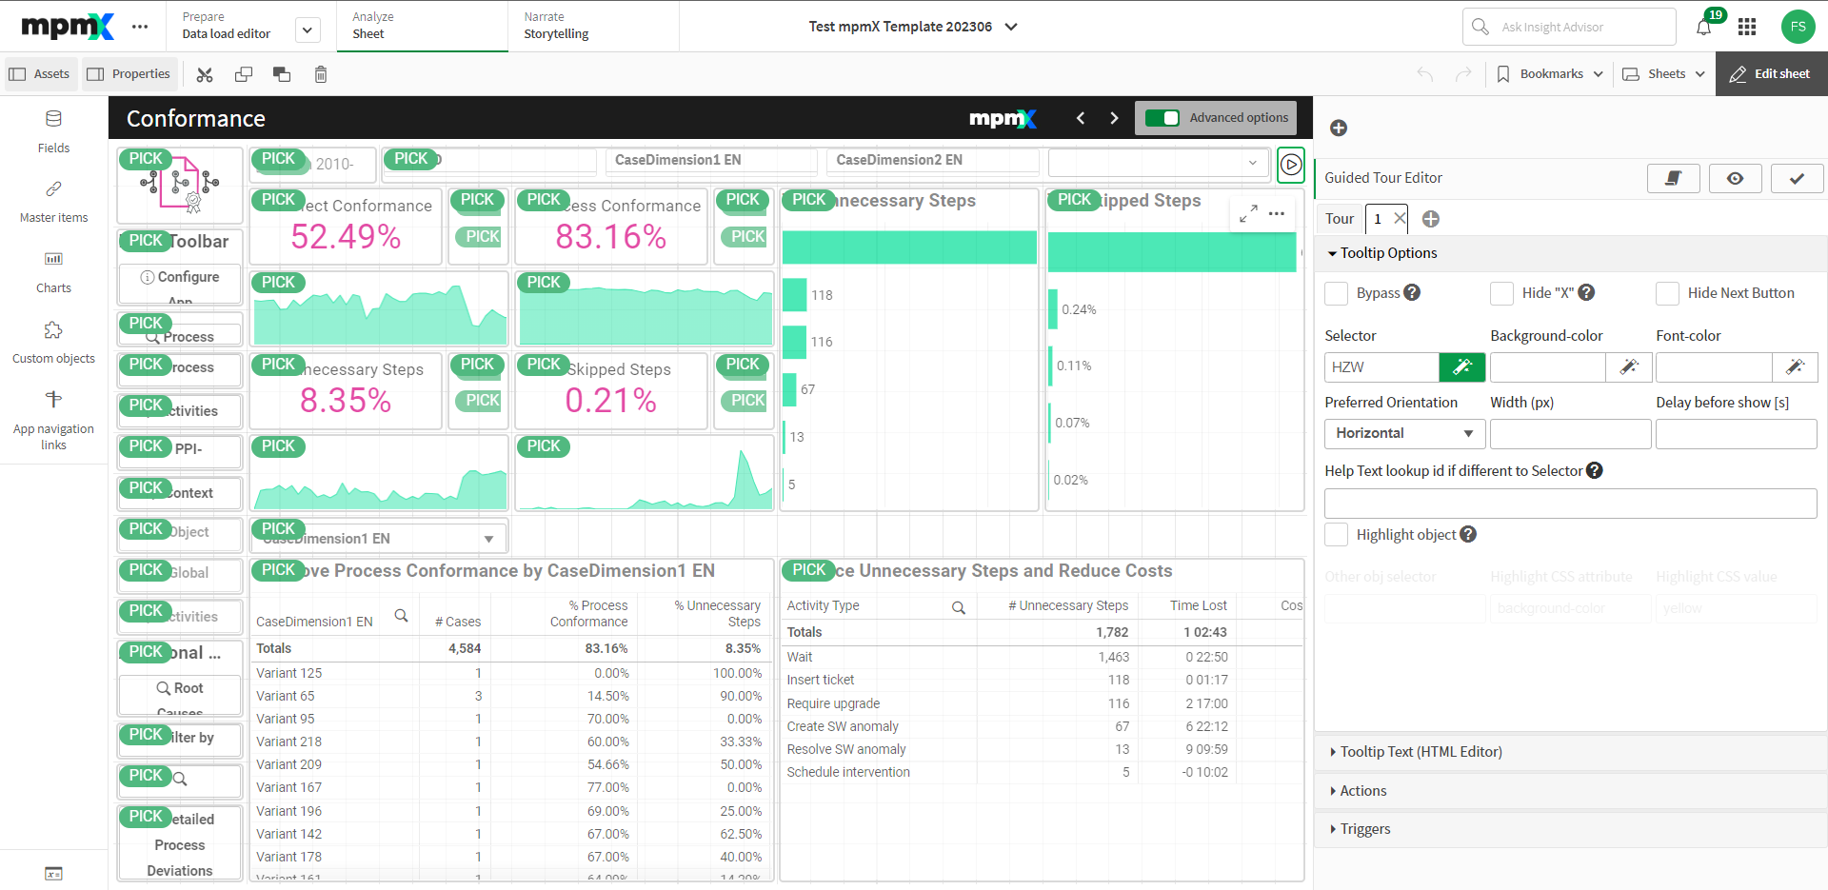Open the mpmX three-dot menu

pos(140,27)
